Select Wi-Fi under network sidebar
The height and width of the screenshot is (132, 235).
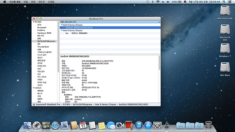pos(40,93)
